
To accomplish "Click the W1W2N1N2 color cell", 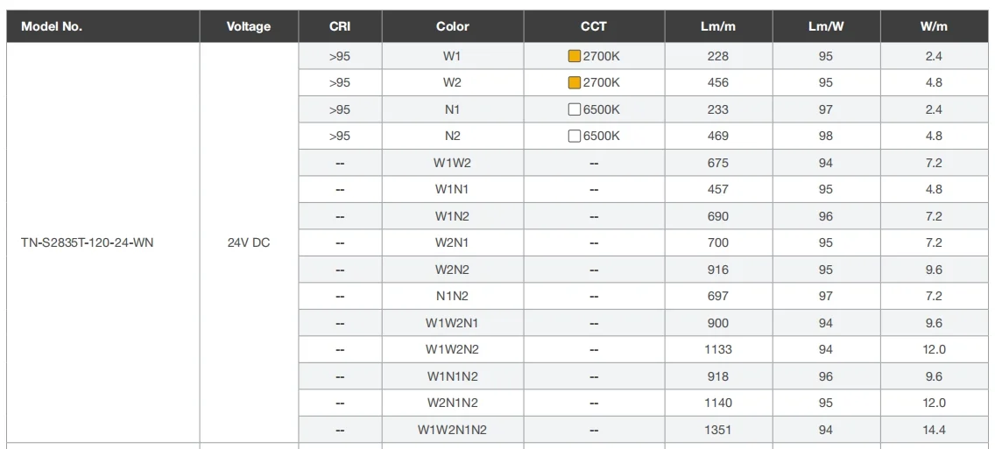I will point(453,430).
